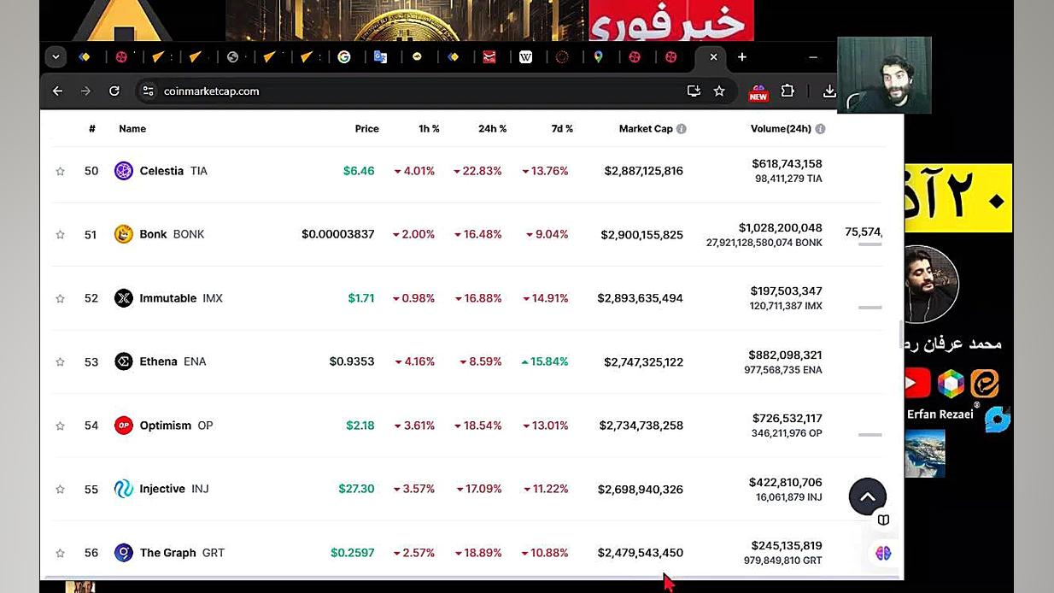
Task: Sort by the Name column header
Action: [132, 129]
